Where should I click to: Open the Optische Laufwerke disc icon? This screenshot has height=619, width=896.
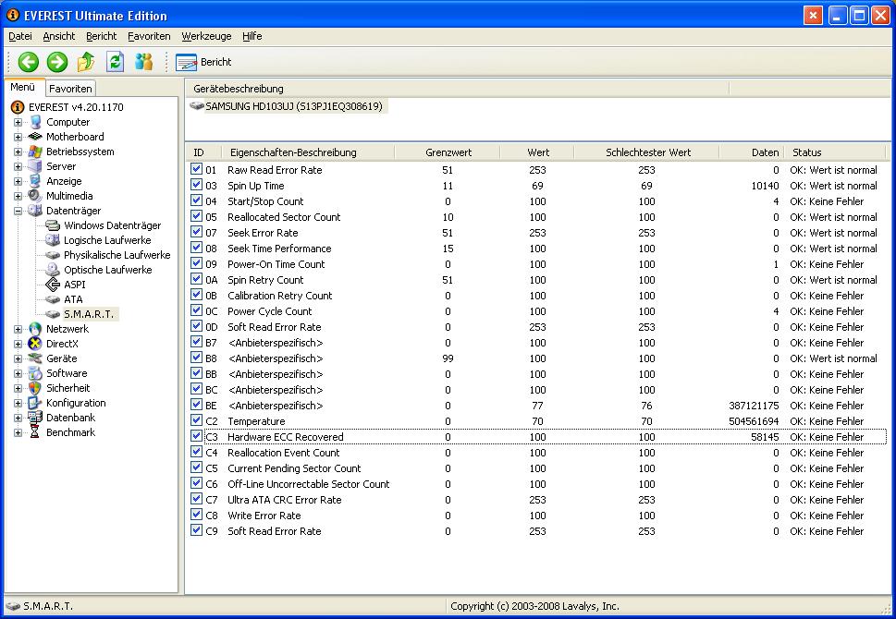pos(53,270)
